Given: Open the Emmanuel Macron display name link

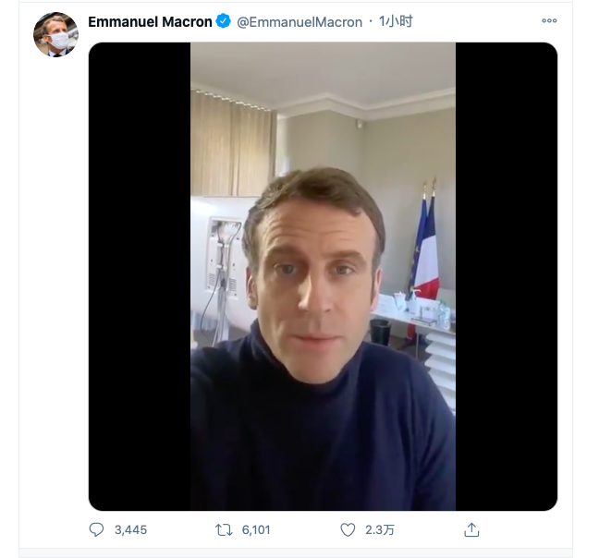Looking at the screenshot, I should (150, 21).
